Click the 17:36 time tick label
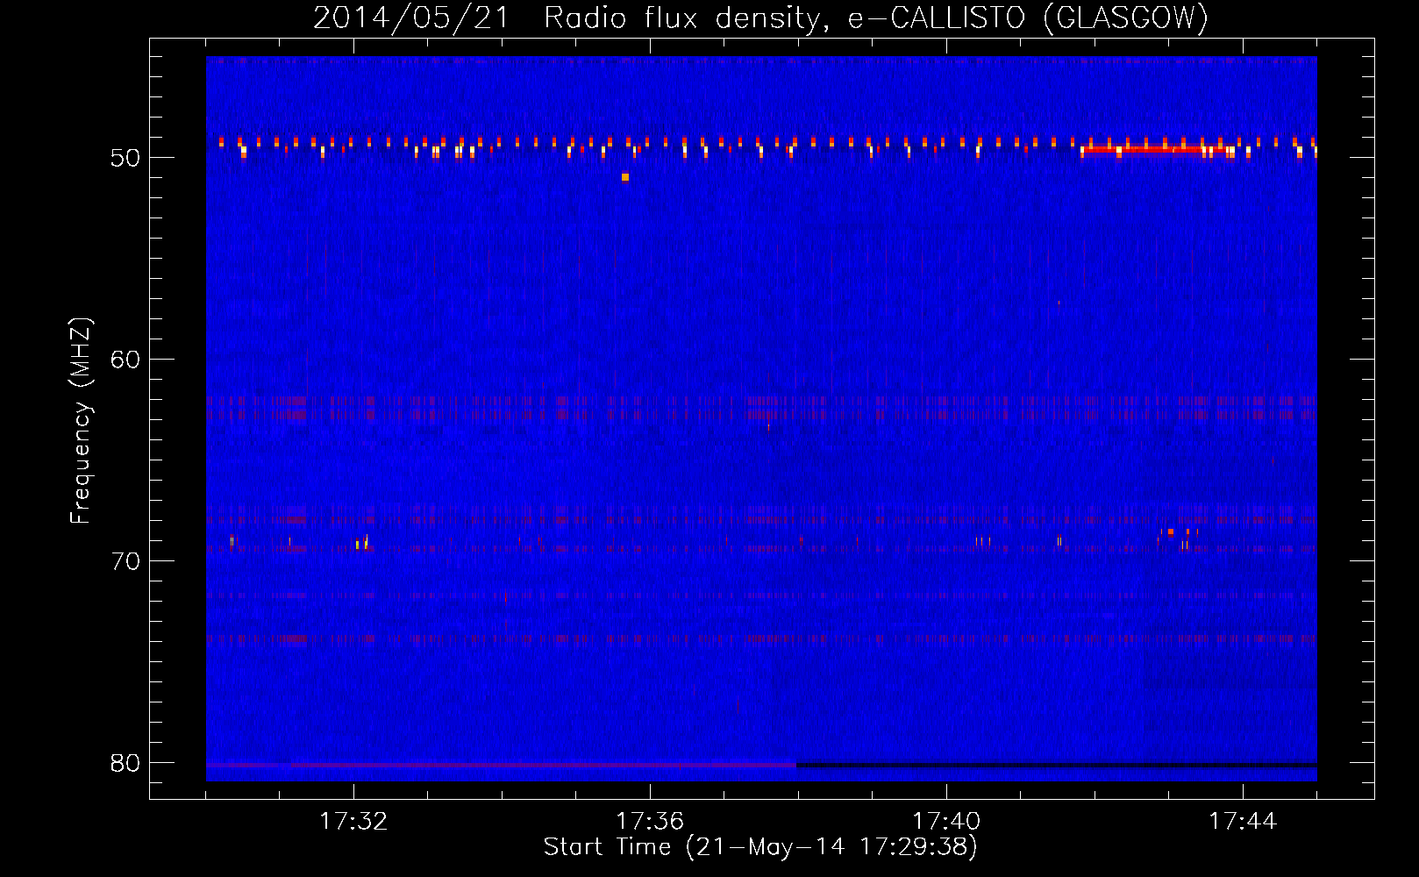Image resolution: width=1419 pixels, height=877 pixels. pyautogui.click(x=650, y=822)
